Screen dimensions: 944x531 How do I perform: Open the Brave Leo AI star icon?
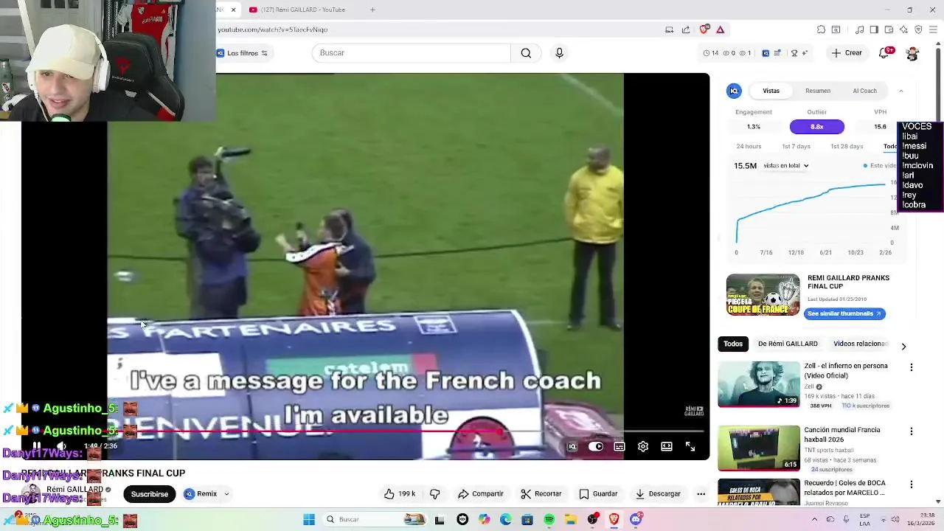tap(903, 29)
